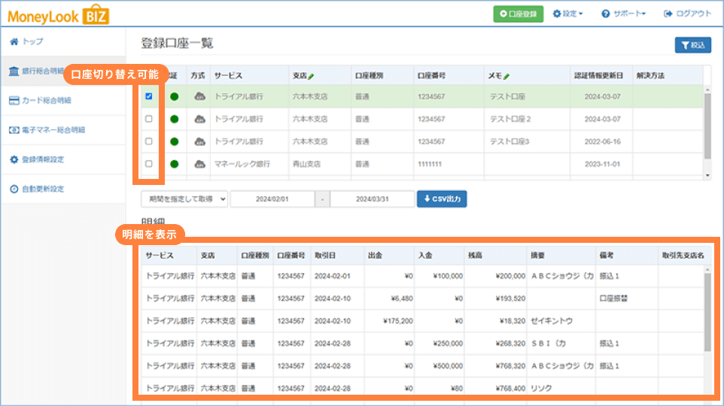
Task: Click the cloud icon in テスト口座２ row
Action: tap(199, 119)
